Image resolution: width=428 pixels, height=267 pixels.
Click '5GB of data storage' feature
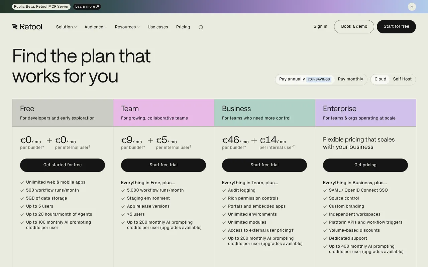click(46, 198)
